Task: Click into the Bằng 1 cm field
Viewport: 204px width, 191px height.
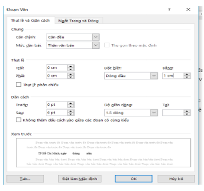Action: [173, 76]
